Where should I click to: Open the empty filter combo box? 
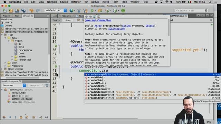click(36, 85)
